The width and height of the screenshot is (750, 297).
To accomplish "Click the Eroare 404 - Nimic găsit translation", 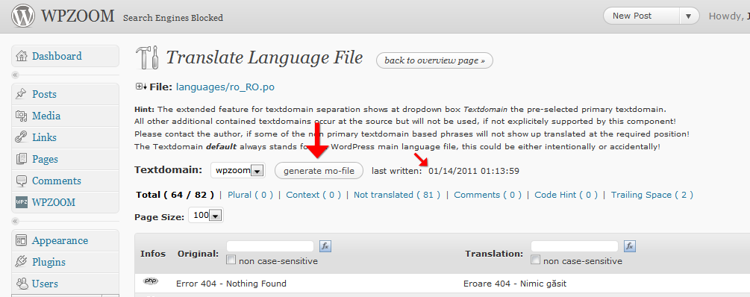I will pyautogui.click(x=515, y=284).
